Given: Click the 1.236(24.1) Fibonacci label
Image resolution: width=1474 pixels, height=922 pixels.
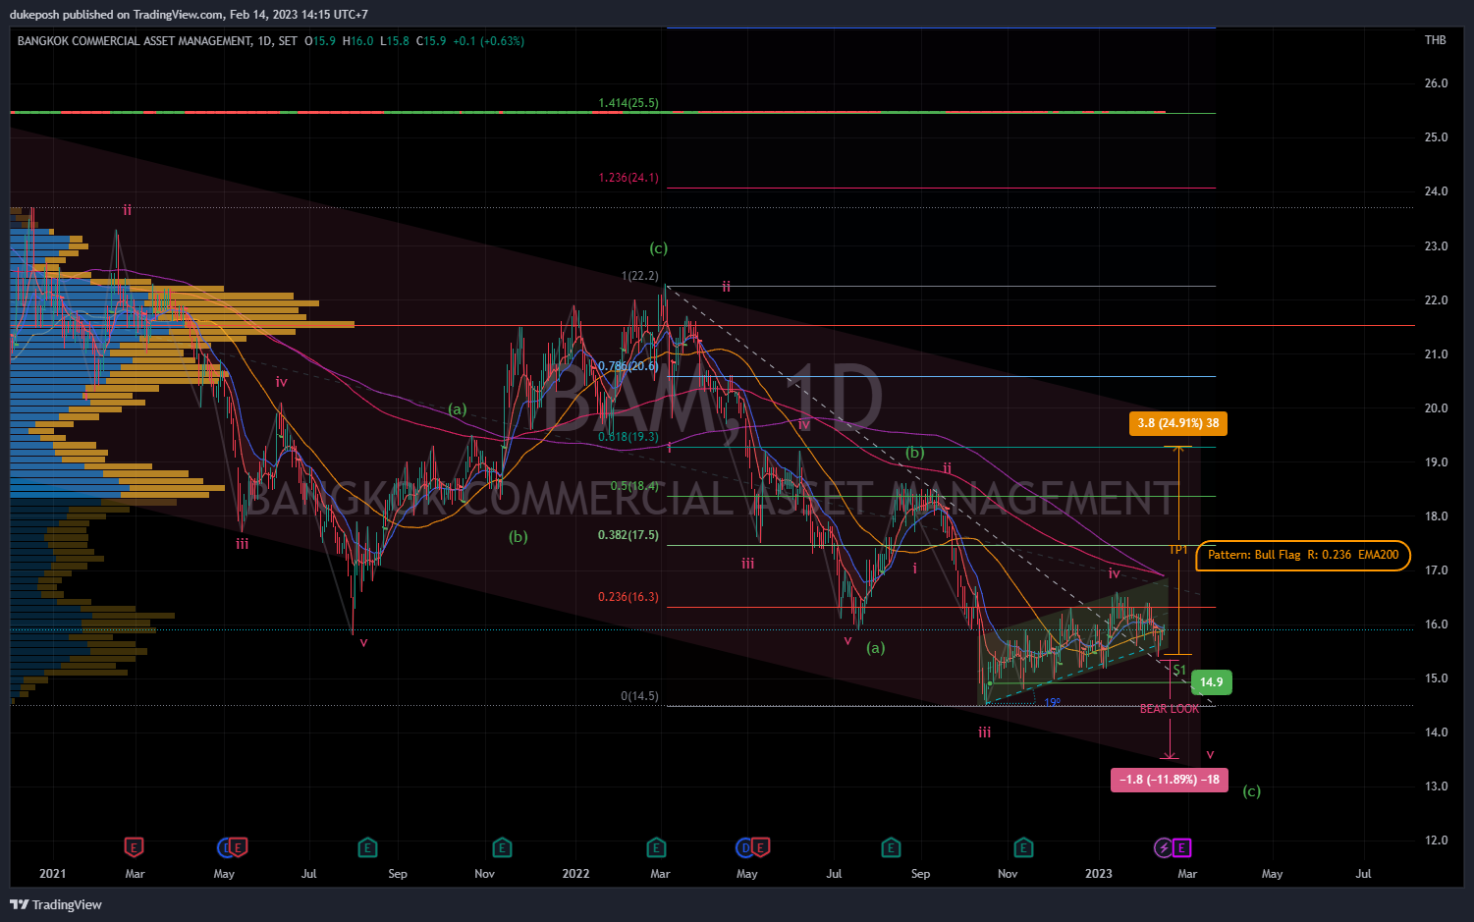Looking at the screenshot, I should (628, 178).
